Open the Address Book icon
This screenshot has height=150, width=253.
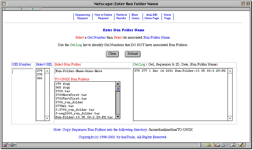tap(232, 145)
